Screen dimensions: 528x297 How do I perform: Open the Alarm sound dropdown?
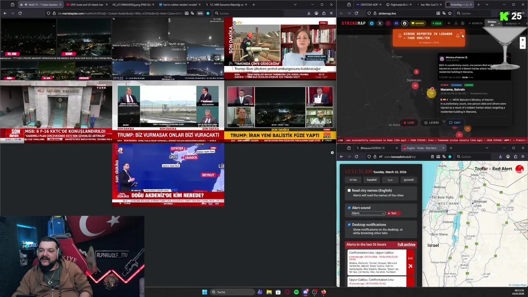coord(368,213)
